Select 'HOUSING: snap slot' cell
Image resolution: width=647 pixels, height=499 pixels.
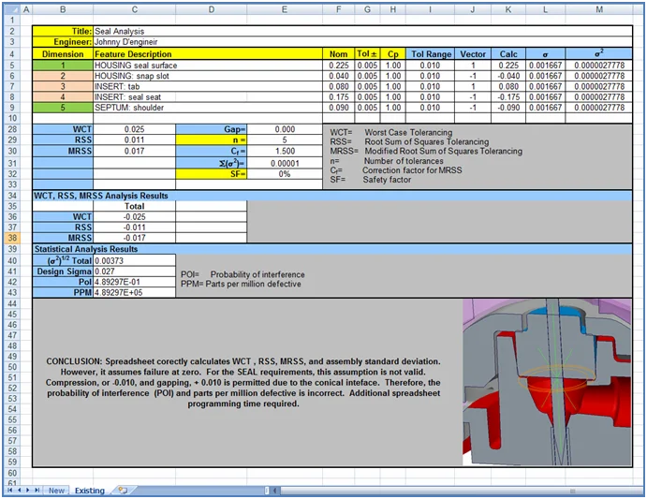pos(208,76)
